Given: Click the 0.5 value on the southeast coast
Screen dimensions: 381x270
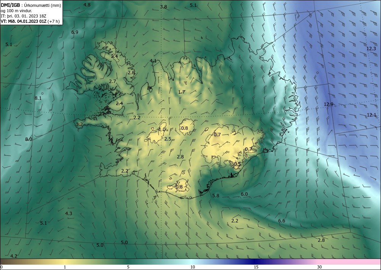Looking at the screenshot, I should click(237, 164).
